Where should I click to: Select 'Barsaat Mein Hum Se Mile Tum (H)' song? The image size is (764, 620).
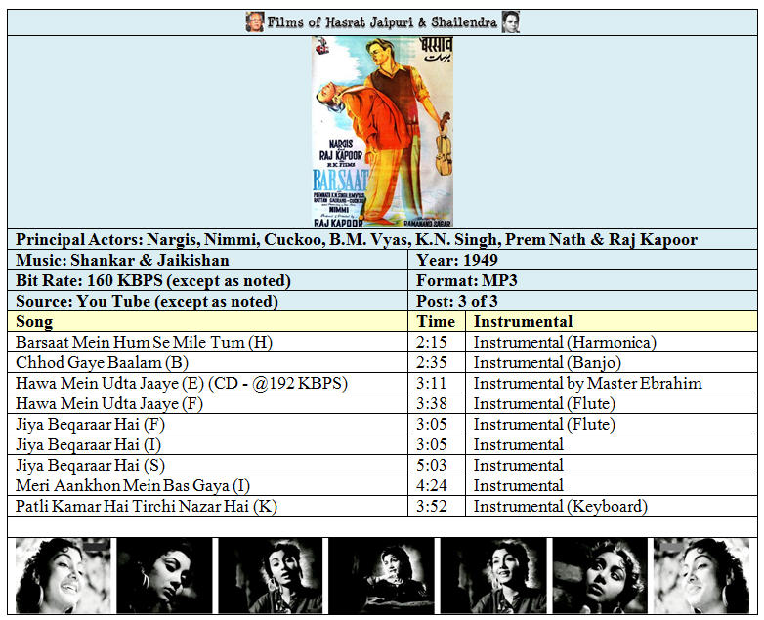[x=144, y=343]
